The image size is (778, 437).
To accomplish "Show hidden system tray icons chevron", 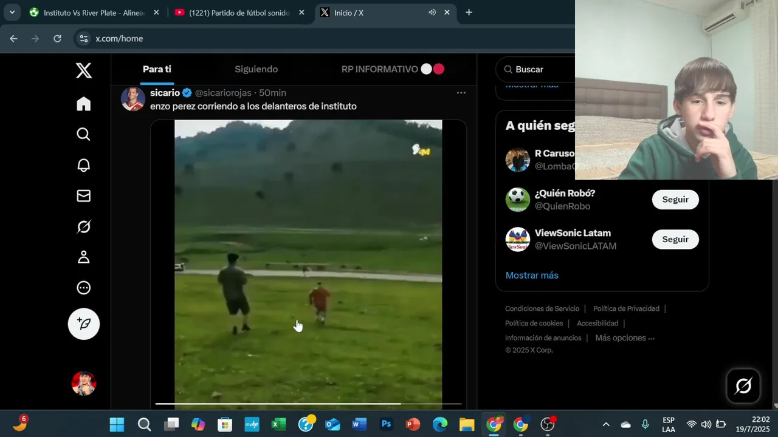I will point(606,424).
